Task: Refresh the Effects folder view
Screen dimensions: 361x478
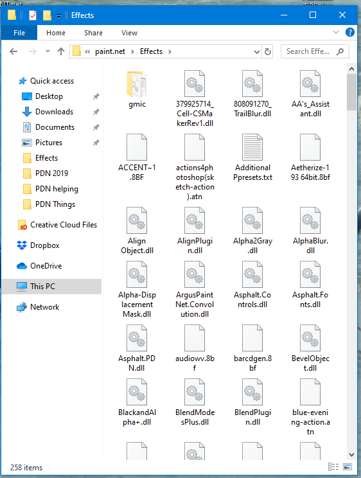Action: pyautogui.click(x=268, y=51)
